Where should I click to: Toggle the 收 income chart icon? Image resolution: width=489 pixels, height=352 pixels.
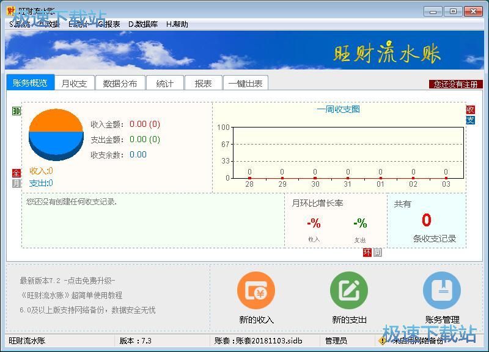(470, 109)
